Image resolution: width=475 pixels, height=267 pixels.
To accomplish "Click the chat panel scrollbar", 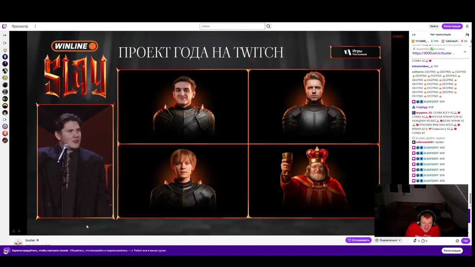I will (471, 198).
